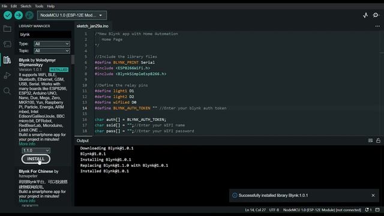Dismiss the Blynk installed notification
384x216 pixels.
tap(373, 196)
